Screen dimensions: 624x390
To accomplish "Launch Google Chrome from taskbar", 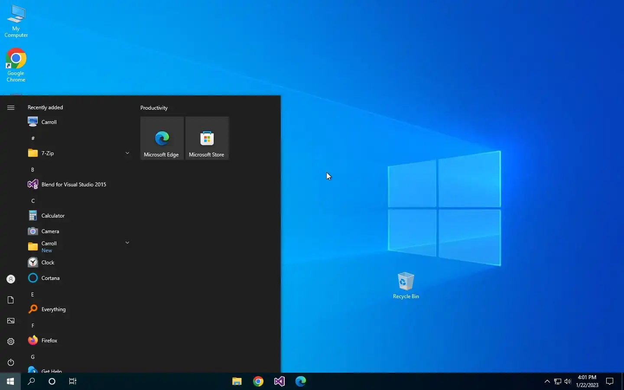I will [258, 381].
